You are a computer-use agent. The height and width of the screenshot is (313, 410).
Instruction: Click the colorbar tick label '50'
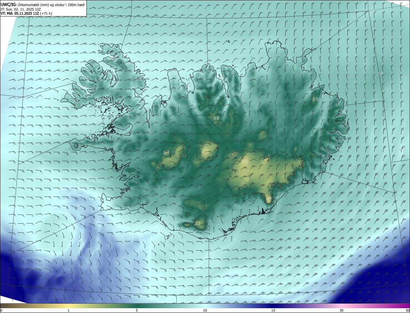coord(407,310)
